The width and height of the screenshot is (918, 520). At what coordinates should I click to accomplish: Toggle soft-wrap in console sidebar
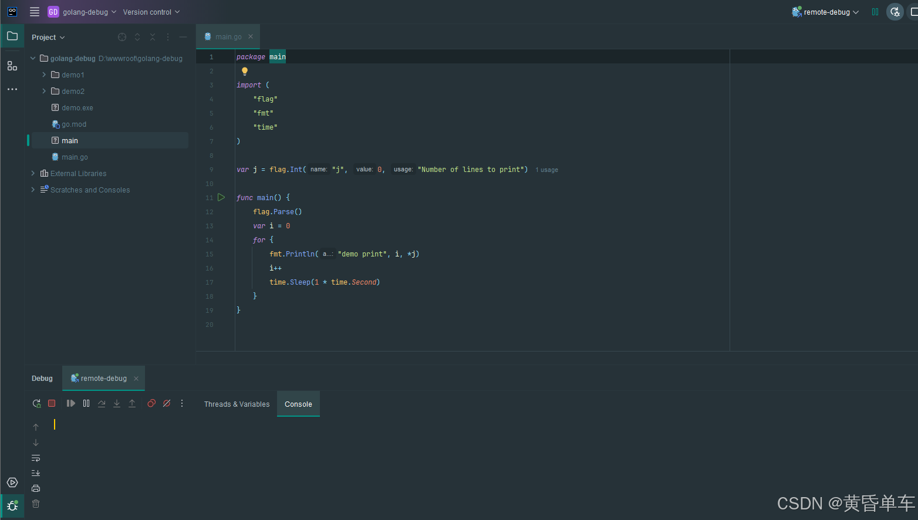[x=36, y=458]
